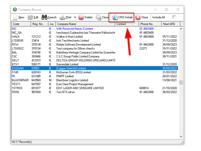Click the Company Browse window icon

point(15,10)
